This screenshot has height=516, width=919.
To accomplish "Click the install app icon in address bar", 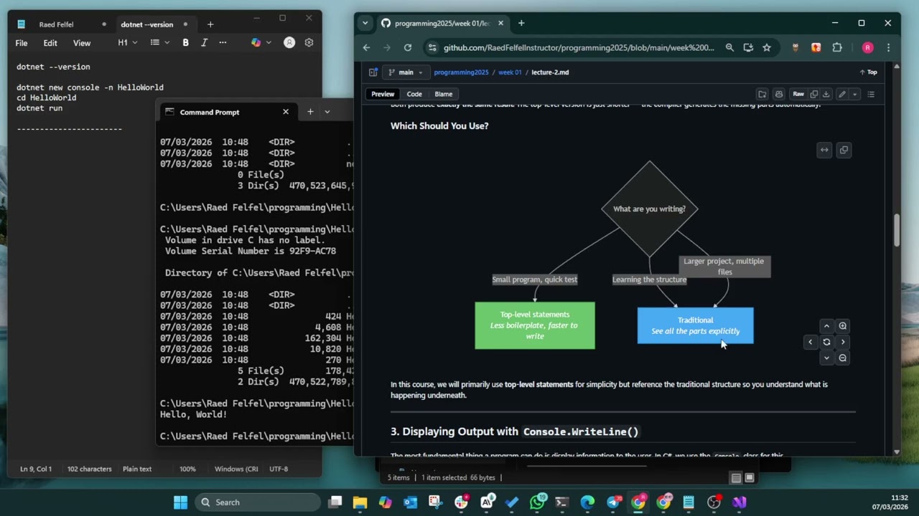I will [x=748, y=48].
